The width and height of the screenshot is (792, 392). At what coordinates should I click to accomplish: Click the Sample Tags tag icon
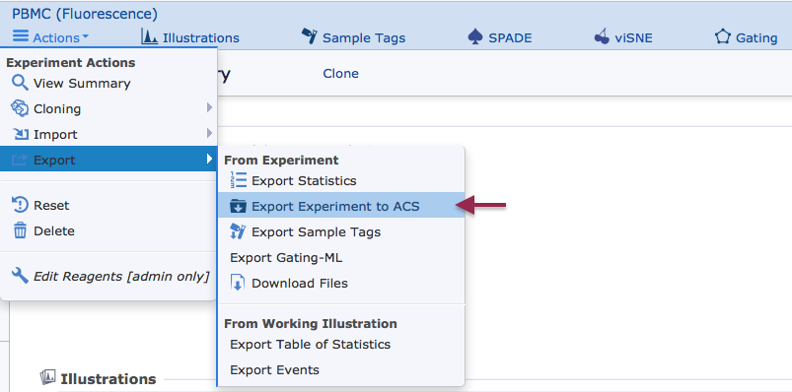[309, 36]
